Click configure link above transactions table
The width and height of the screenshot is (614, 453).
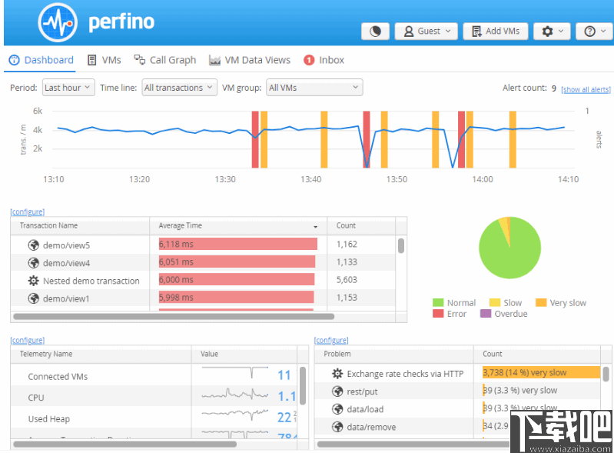[x=28, y=212]
